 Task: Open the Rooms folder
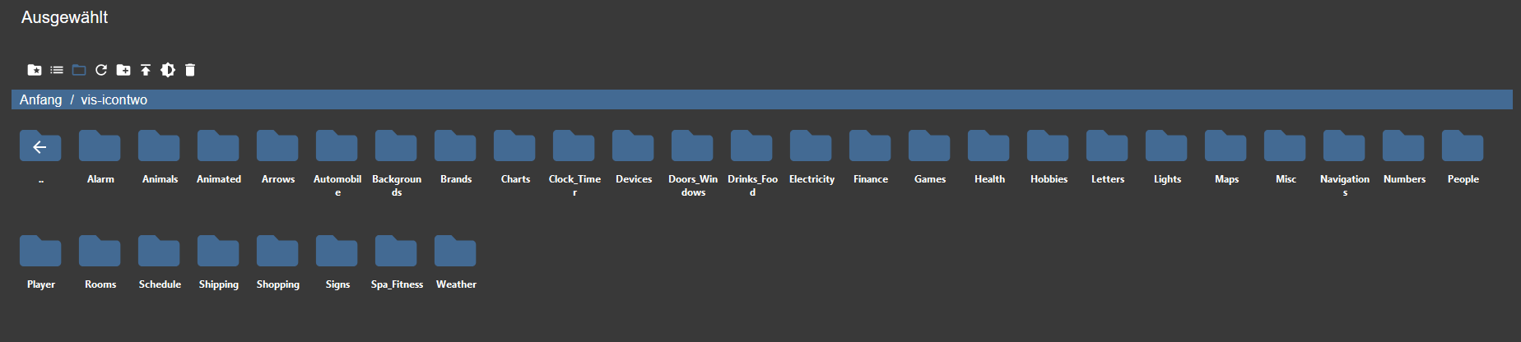[100, 251]
